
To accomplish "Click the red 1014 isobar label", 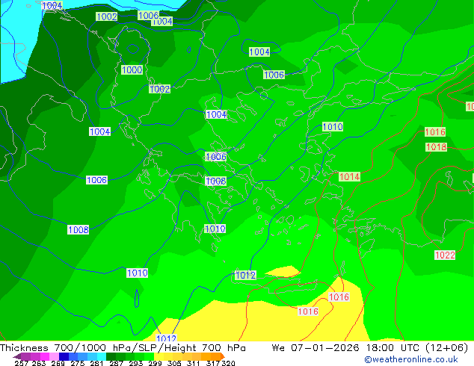I will 349,176.
